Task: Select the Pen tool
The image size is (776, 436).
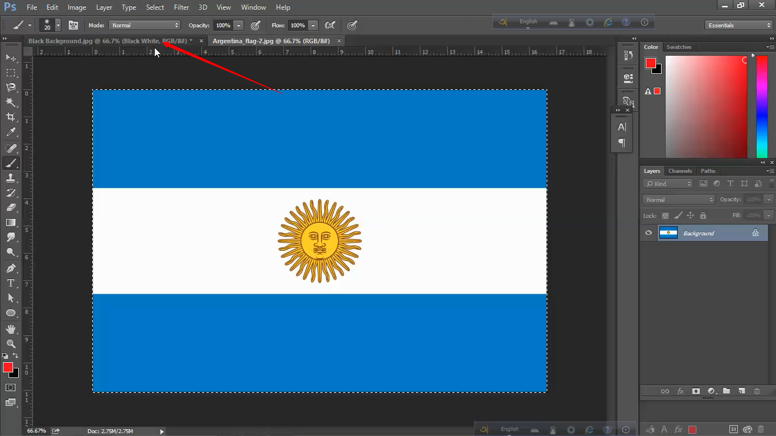Action: click(x=11, y=268)
